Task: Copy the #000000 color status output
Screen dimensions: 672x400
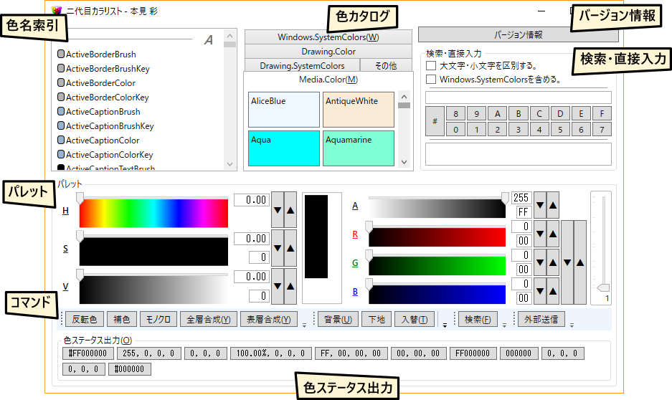Action: pos(130,369)
